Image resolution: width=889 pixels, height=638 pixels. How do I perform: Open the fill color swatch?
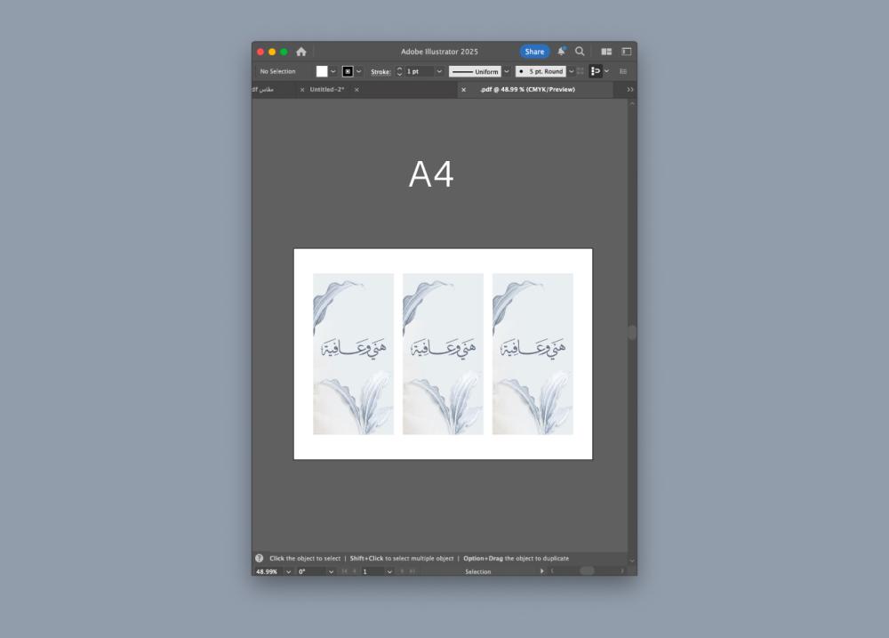[x=322, y=71]
